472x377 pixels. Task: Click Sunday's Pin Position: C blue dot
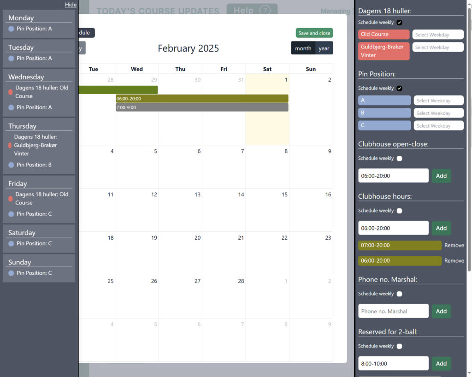11,273
